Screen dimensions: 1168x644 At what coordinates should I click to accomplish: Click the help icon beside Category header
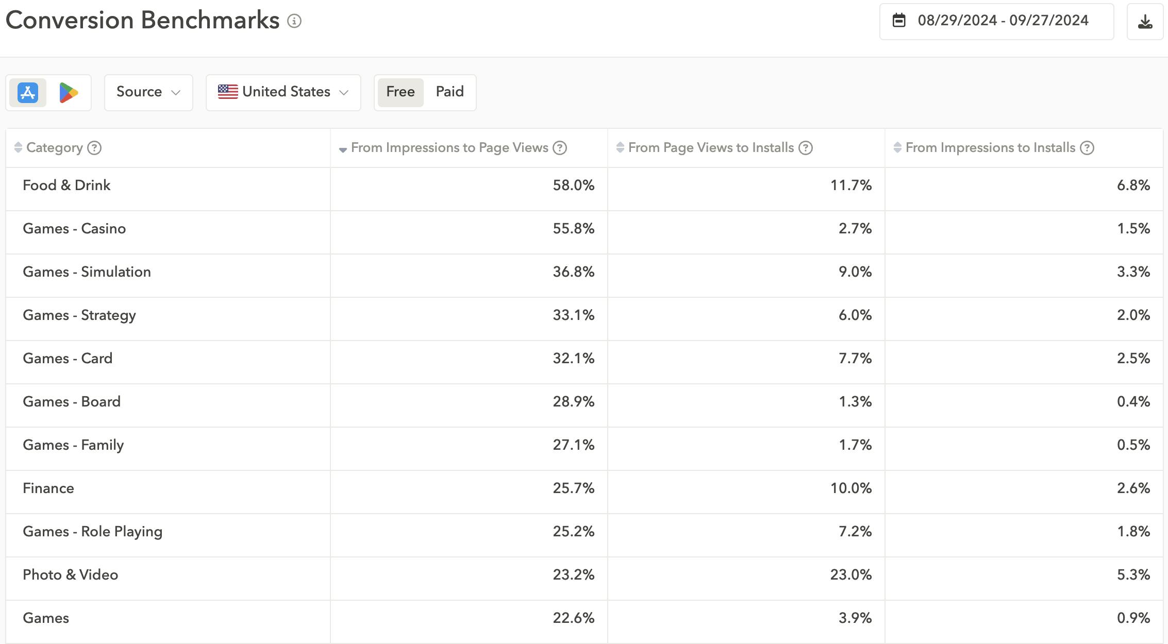pyautogui.click(x=94, y=148)
